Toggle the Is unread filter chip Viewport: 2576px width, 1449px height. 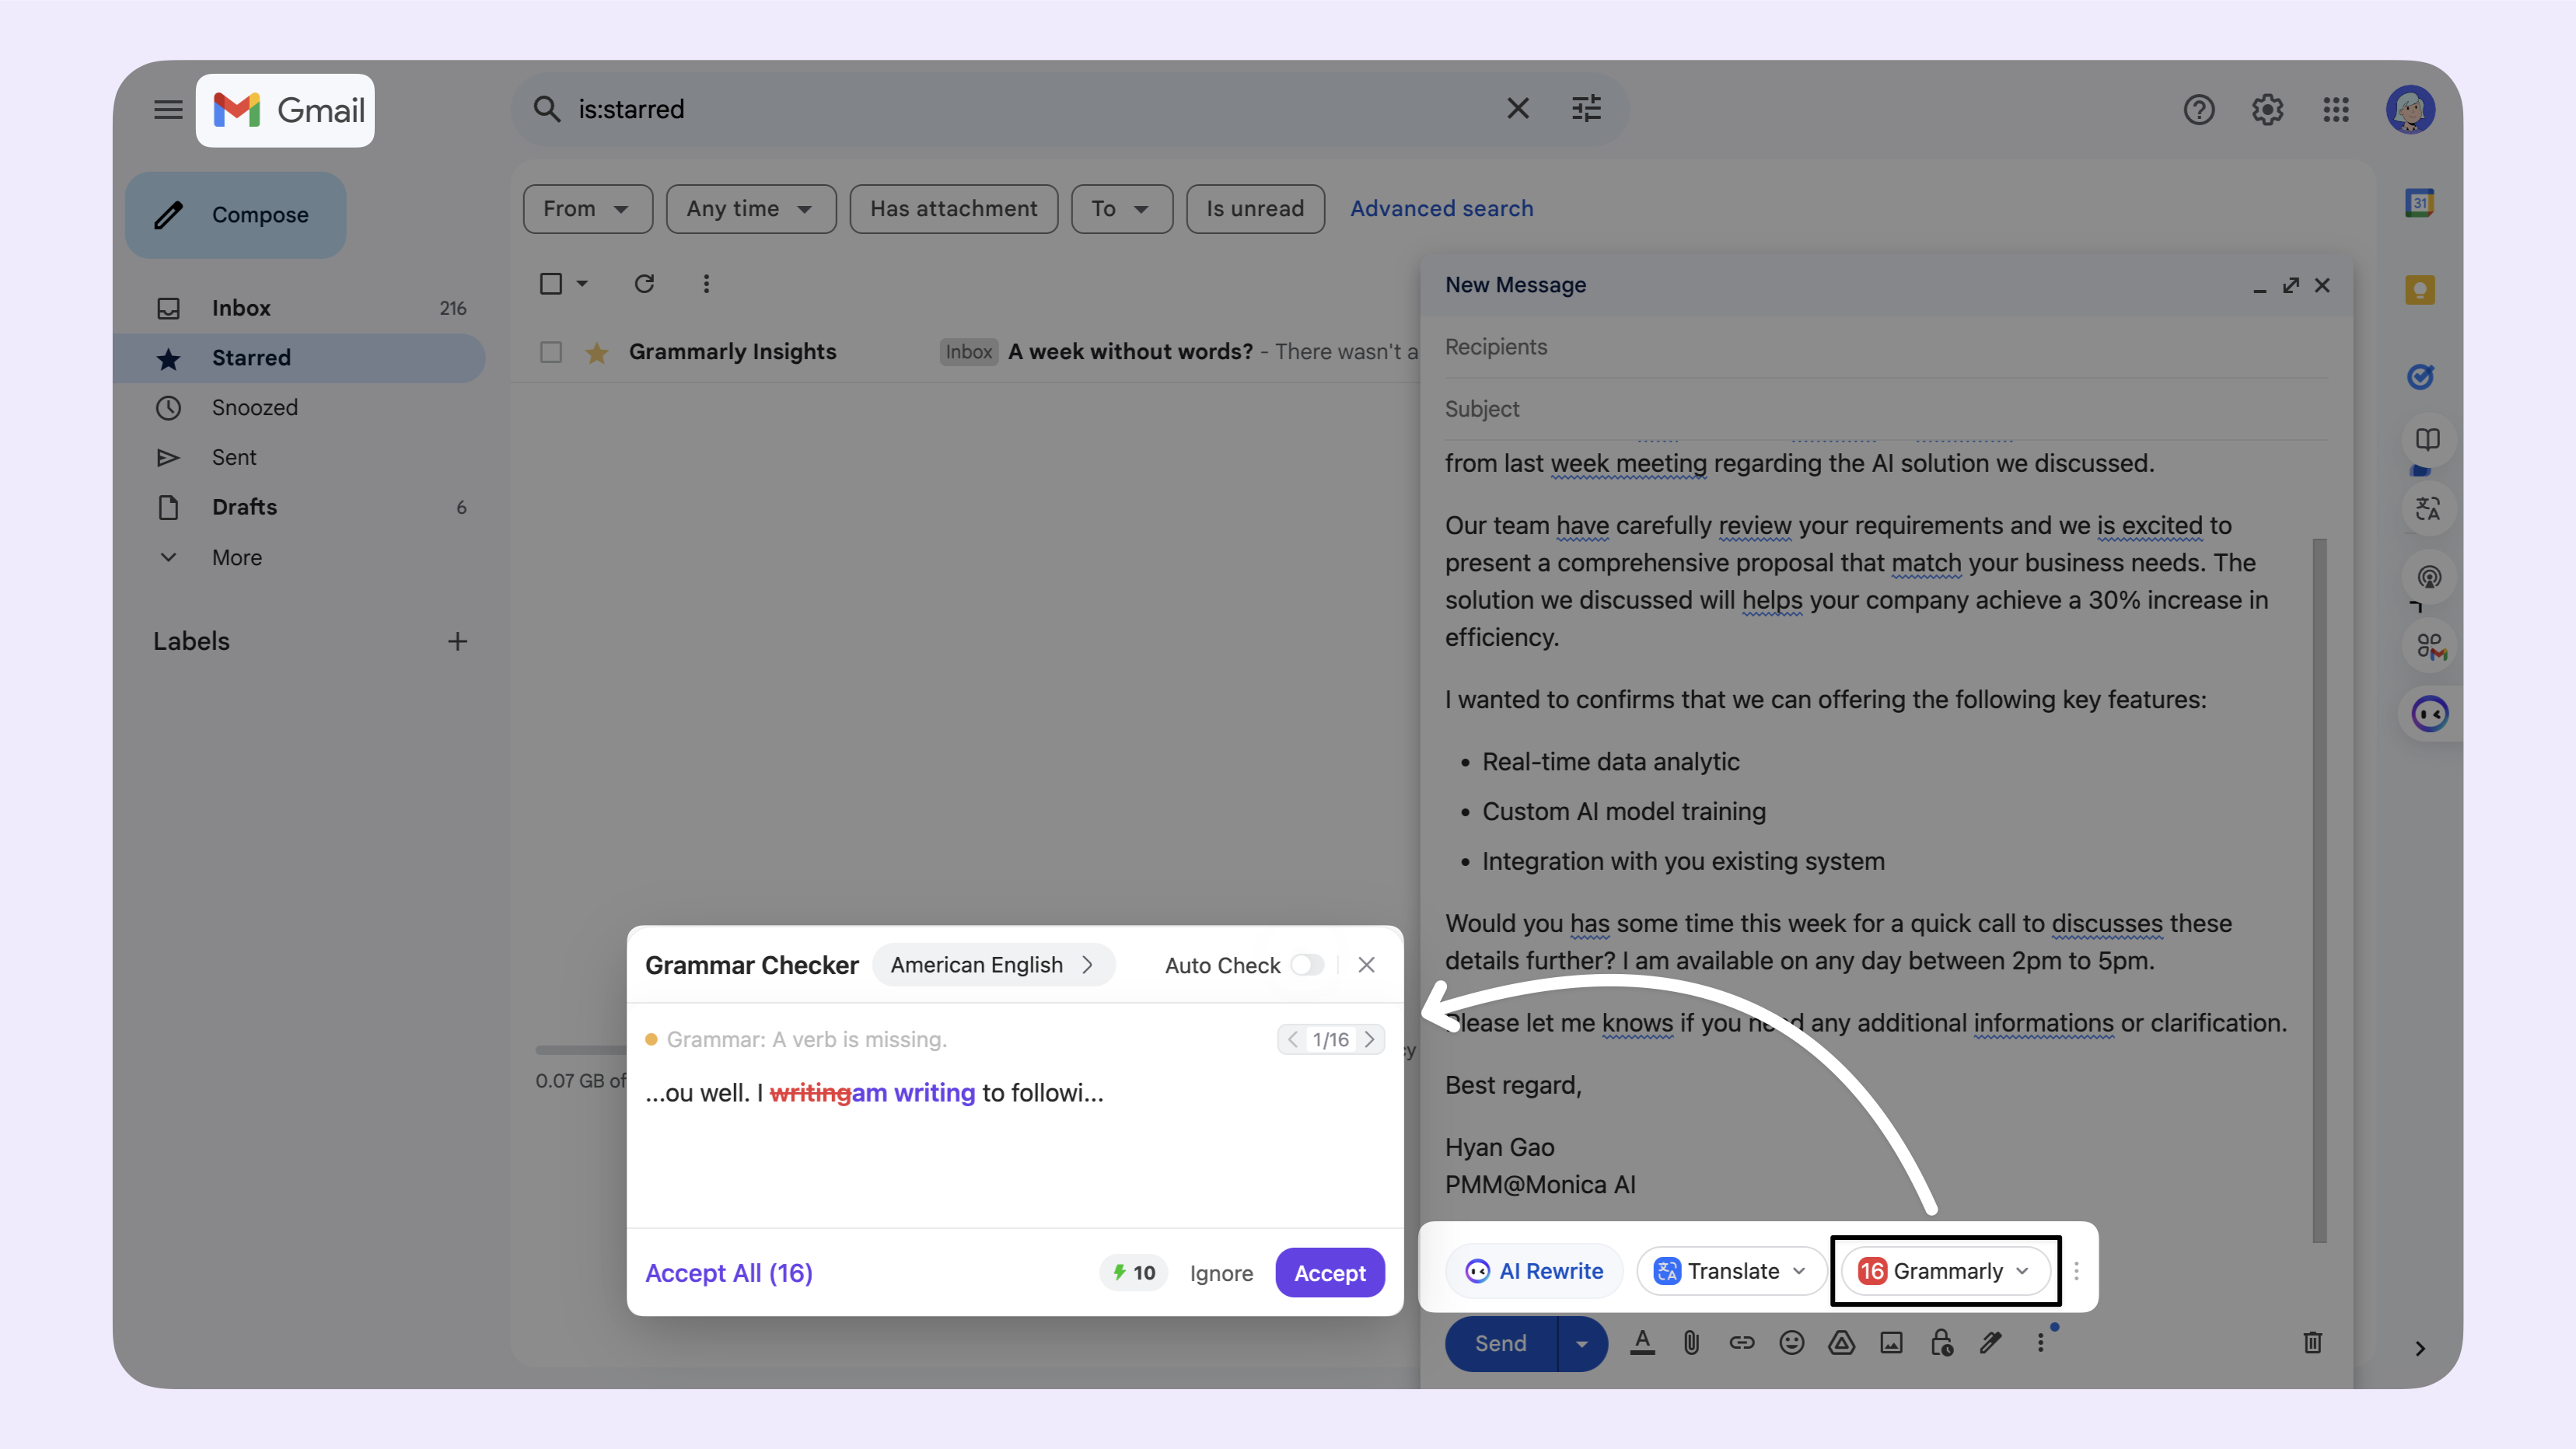[x=1255, y=209]
